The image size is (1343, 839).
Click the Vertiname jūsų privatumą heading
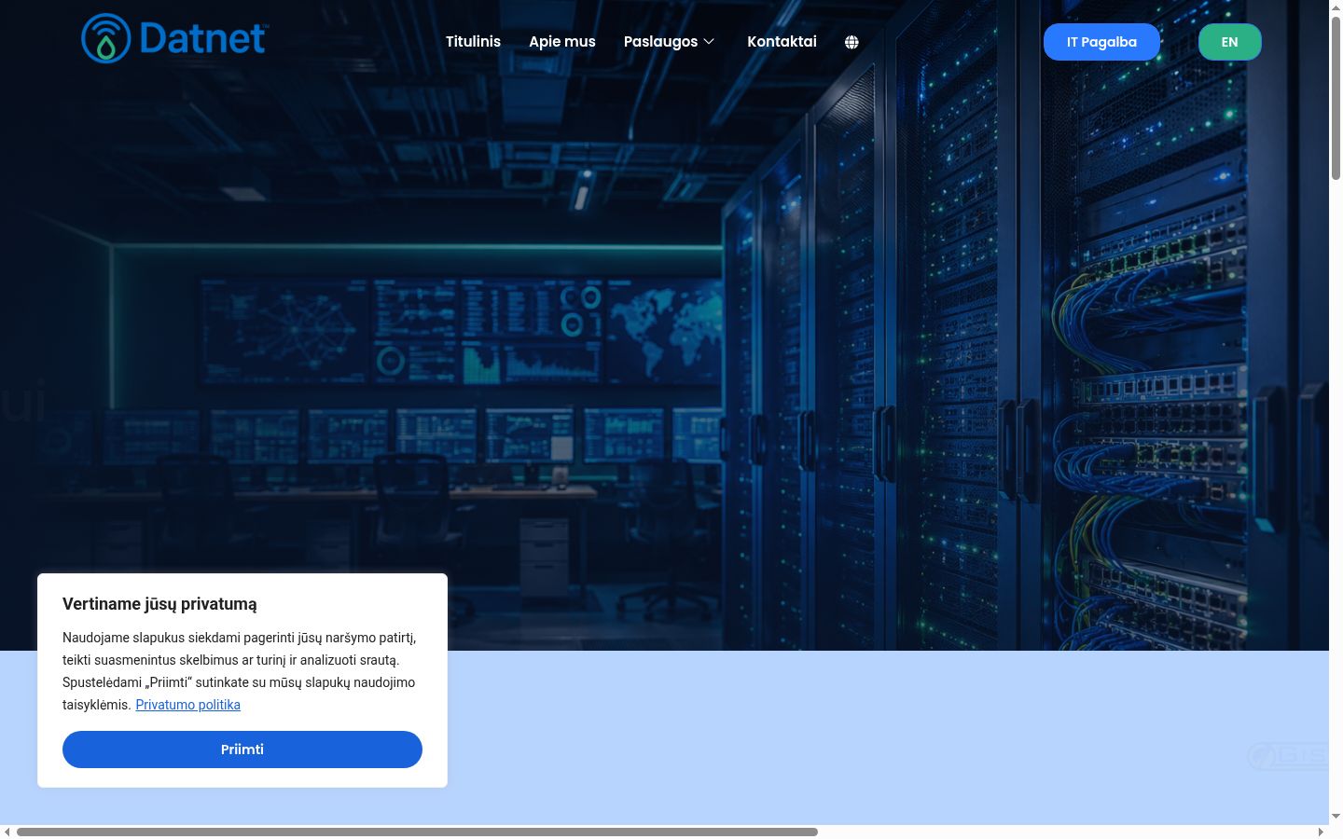click(x=159, y=604)
